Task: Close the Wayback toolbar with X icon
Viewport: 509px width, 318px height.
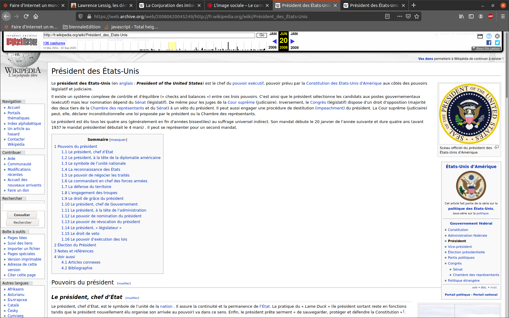Action: point(497,36)
